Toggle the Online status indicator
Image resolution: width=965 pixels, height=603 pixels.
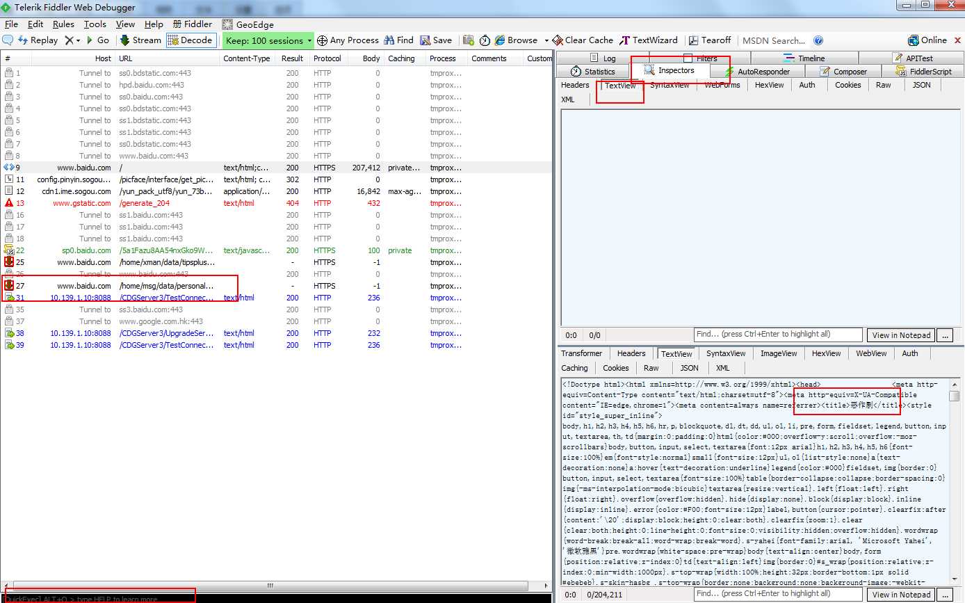coord(927,40)
